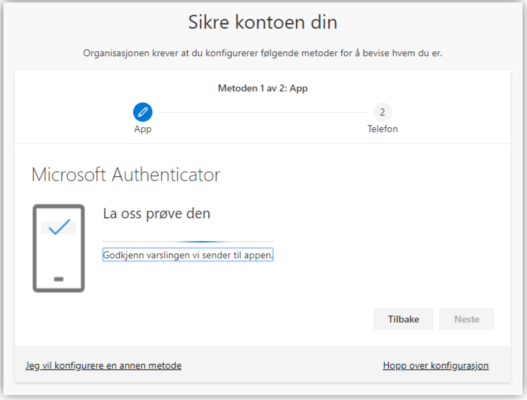Click the blue pencil App step icon
The width and height of the screenshot is (527, 400).
click(x=143, y=112)
